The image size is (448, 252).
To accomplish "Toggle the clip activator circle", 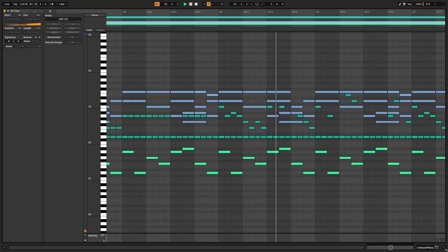I will [x=4, y=11].
